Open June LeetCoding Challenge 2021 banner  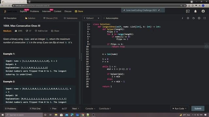143,10
